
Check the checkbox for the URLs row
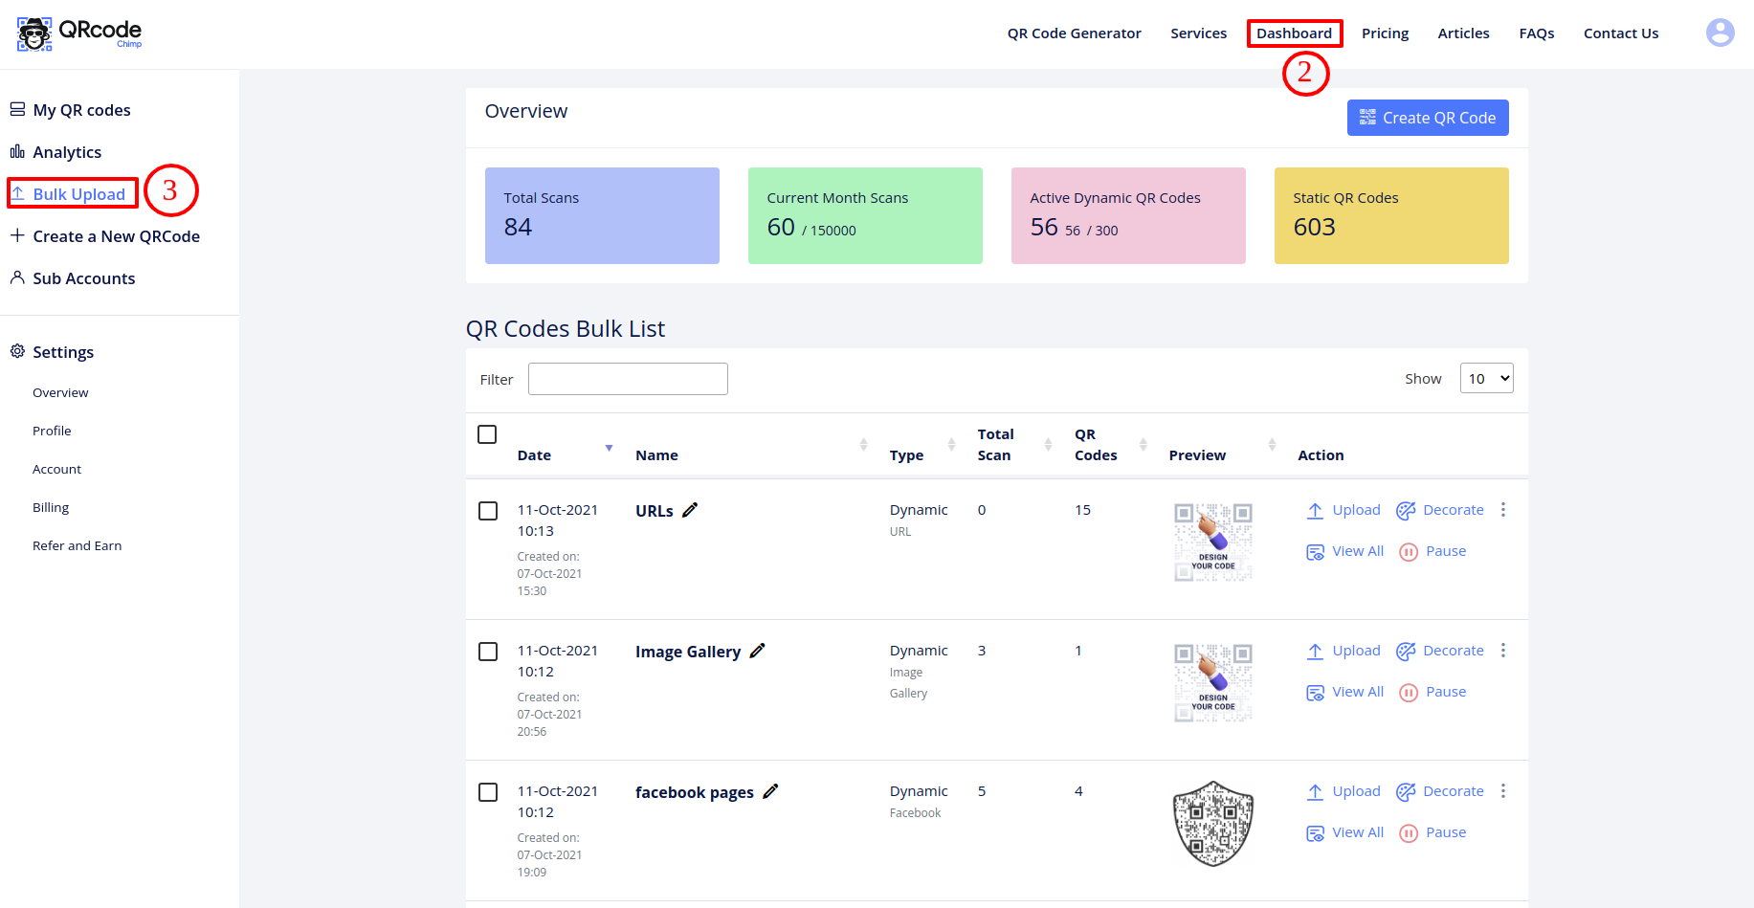488,510
